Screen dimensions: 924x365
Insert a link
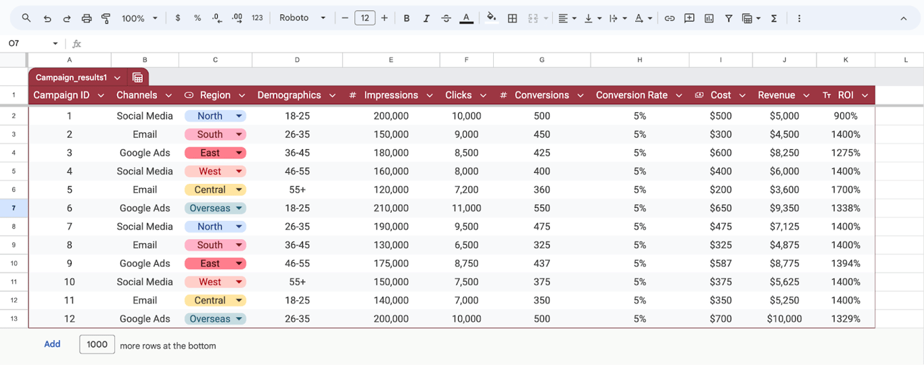point(670,18)
